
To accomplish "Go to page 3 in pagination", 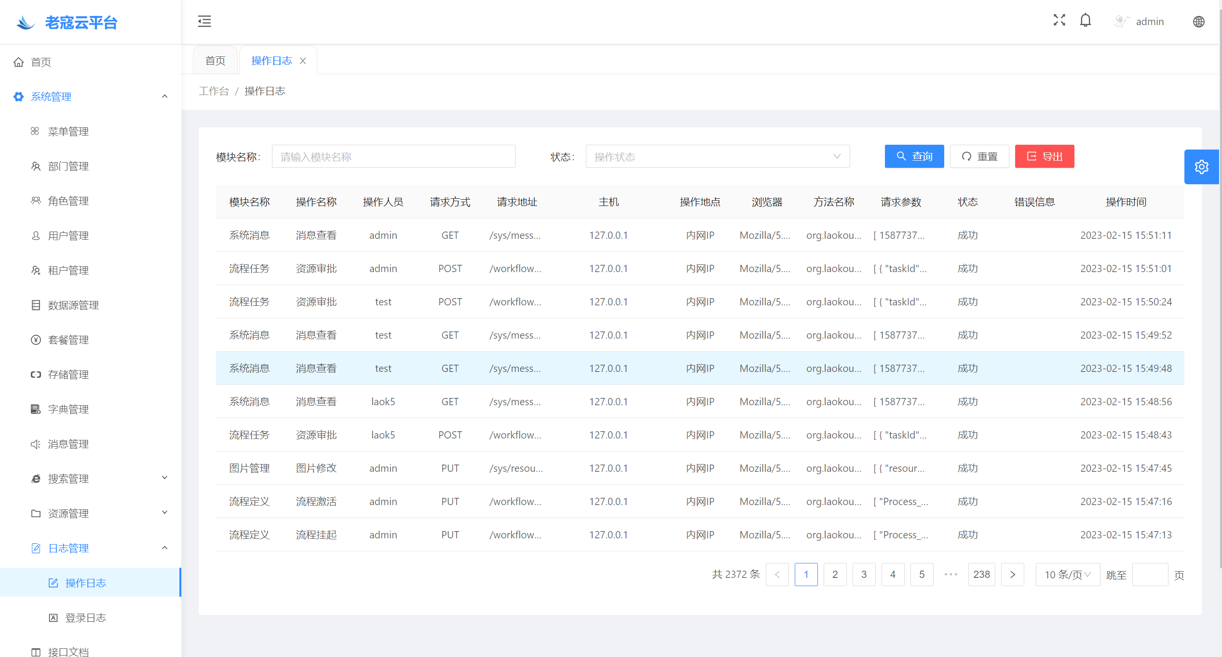I will [864, 575].
